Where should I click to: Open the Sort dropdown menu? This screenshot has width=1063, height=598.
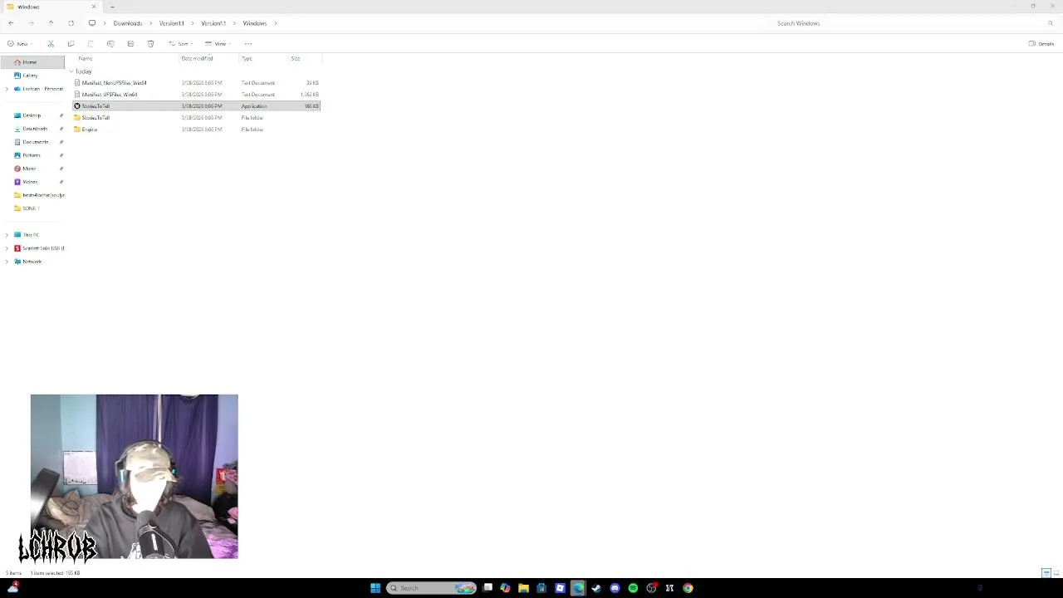coord(180,43)
